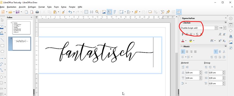
Task: Click the Print icon in toolbar
Action: coord(37,12)
